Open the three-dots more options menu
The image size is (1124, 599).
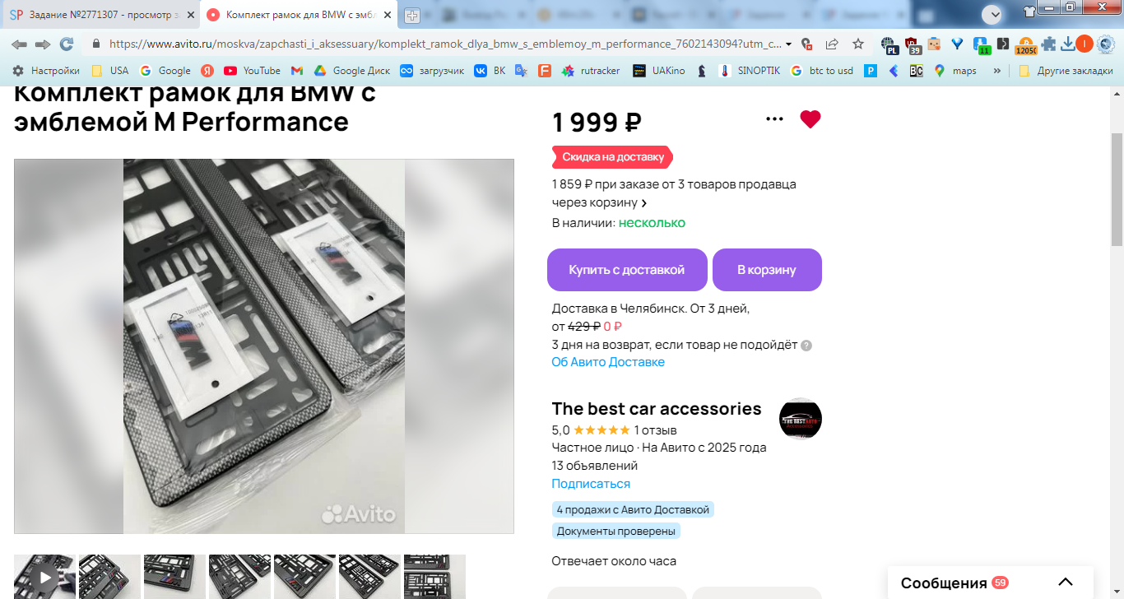[x=774, y=119]
